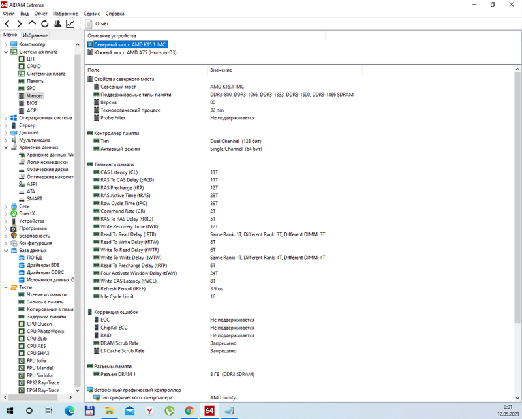Click the Отчёт report toolbar button
The height and width of the screenshot is (419, 522).
(97, 23)
